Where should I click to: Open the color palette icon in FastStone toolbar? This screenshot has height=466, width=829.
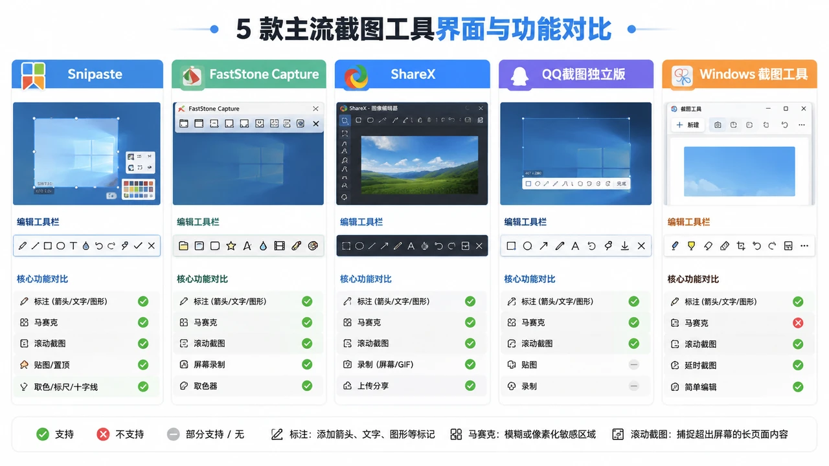click(313, 246)
